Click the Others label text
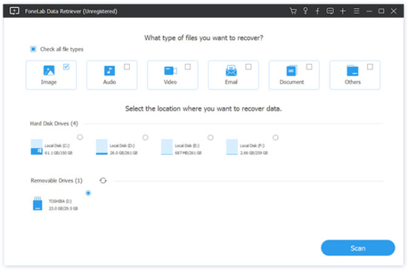408x270 pixels. point(353,82)
